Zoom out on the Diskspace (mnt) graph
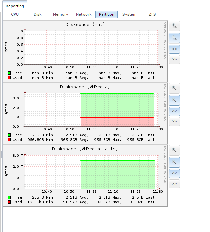Image resolution: width=210 pixels, height=232 pixels. pos(174,38)
